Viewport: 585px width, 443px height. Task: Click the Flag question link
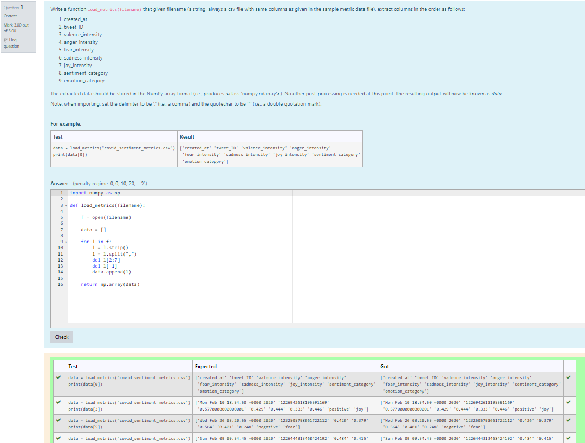pyautogui.click(x=11, y=43)
